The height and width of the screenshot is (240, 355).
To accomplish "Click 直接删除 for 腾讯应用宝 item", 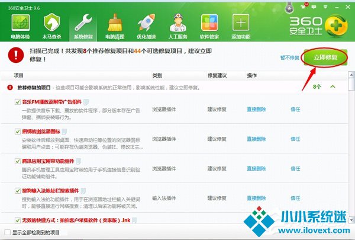I will click(x=256, y=168).
